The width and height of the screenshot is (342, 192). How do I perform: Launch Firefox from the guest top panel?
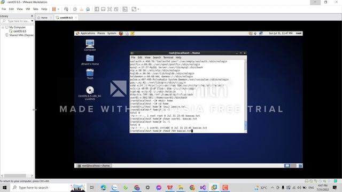[121, 33]
